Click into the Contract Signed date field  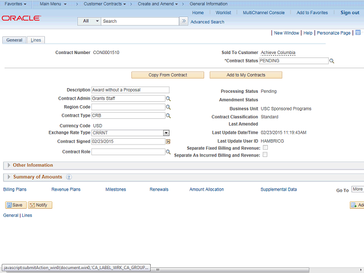(128, 142)
